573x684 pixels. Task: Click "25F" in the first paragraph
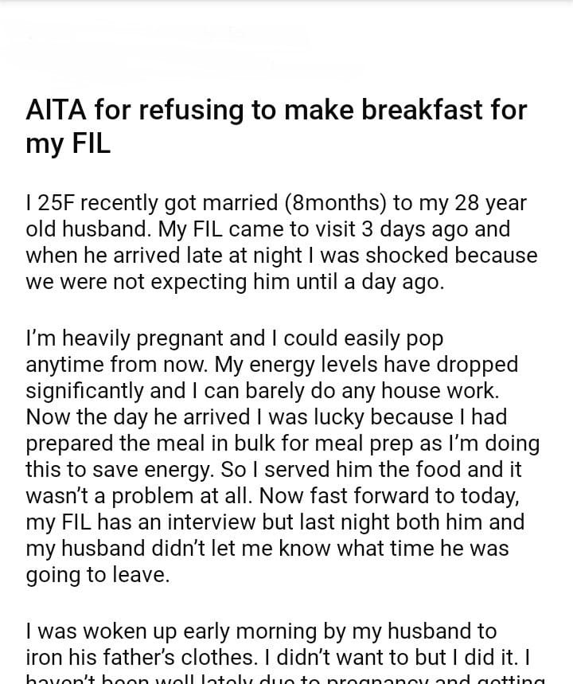(57, 202)
